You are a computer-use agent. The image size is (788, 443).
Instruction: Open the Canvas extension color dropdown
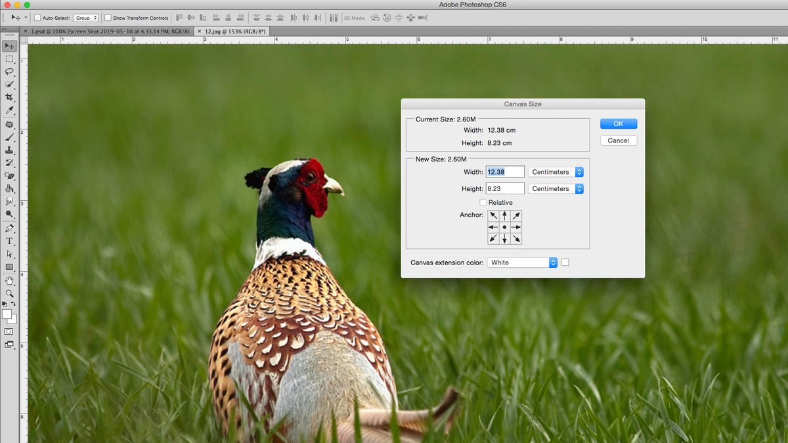click(522, 263)
